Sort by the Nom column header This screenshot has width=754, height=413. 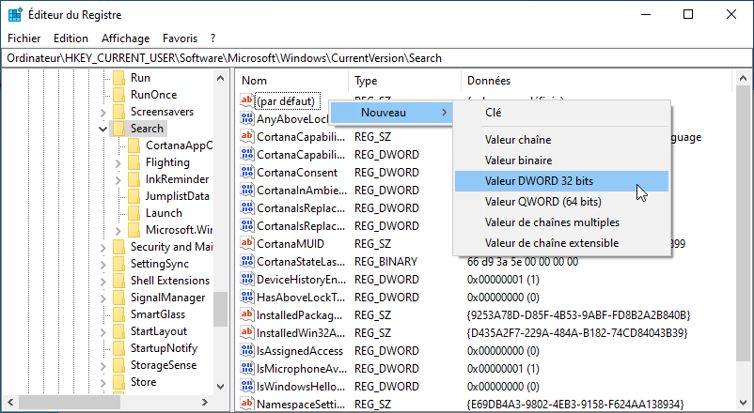tap(291, 80)
